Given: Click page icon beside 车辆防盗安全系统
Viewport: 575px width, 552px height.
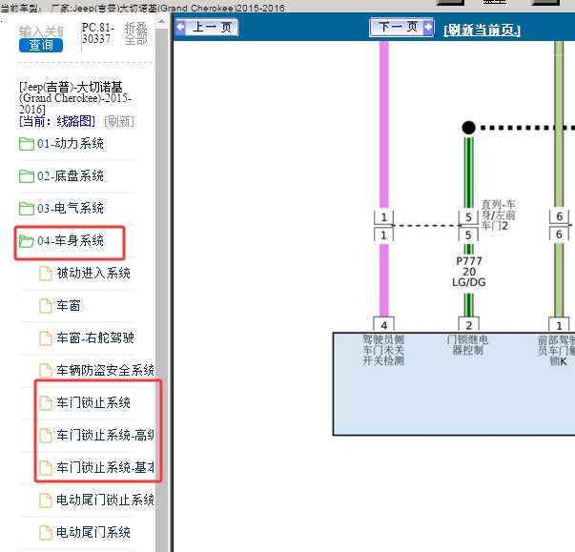Looking at the screenshot, I should (46, 371).
